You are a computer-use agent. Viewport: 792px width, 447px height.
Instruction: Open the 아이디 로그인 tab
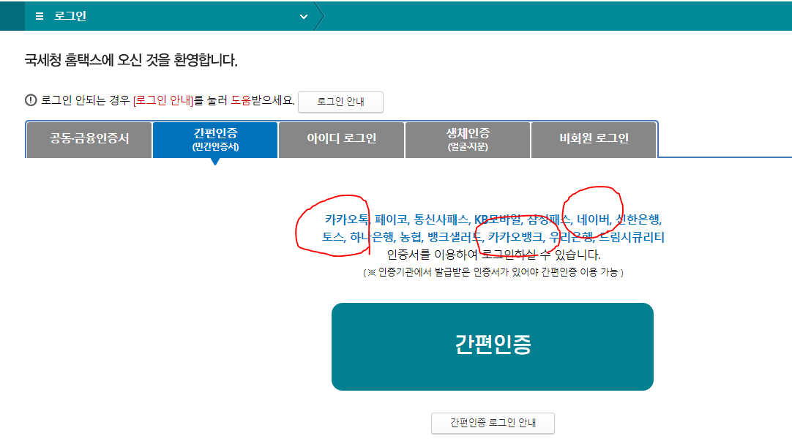(341, 139)
